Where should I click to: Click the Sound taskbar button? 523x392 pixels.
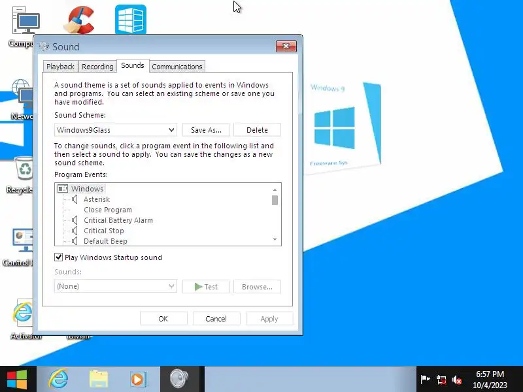179,379
